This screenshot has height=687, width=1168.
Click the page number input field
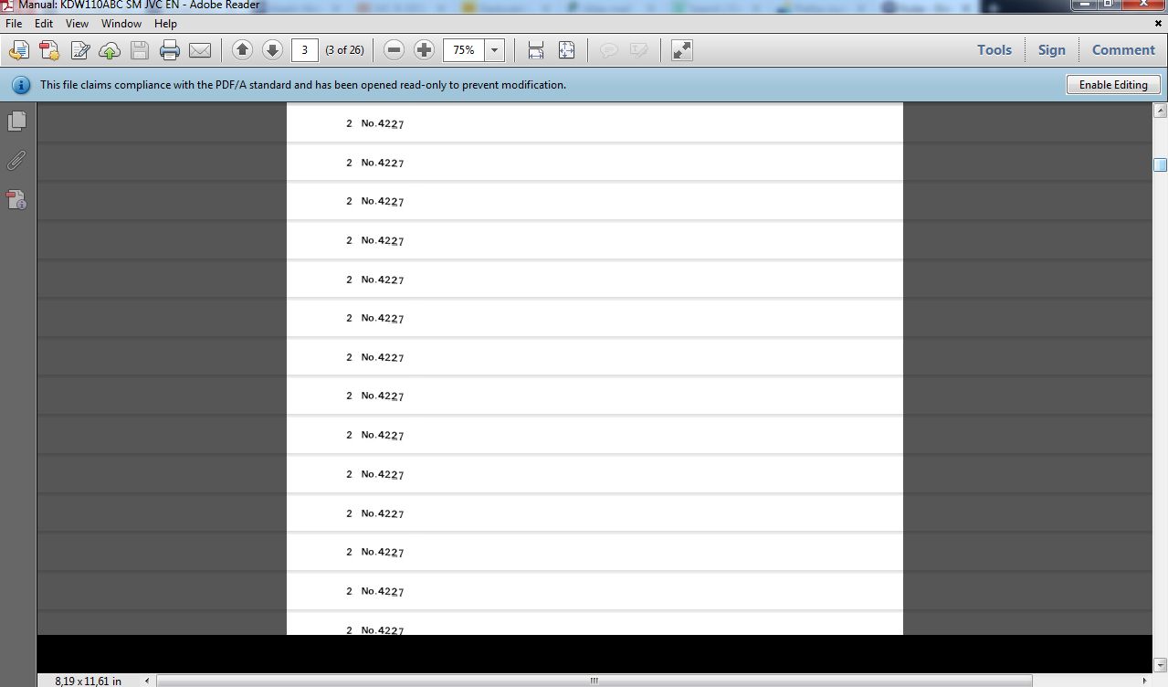click(304, 50)
